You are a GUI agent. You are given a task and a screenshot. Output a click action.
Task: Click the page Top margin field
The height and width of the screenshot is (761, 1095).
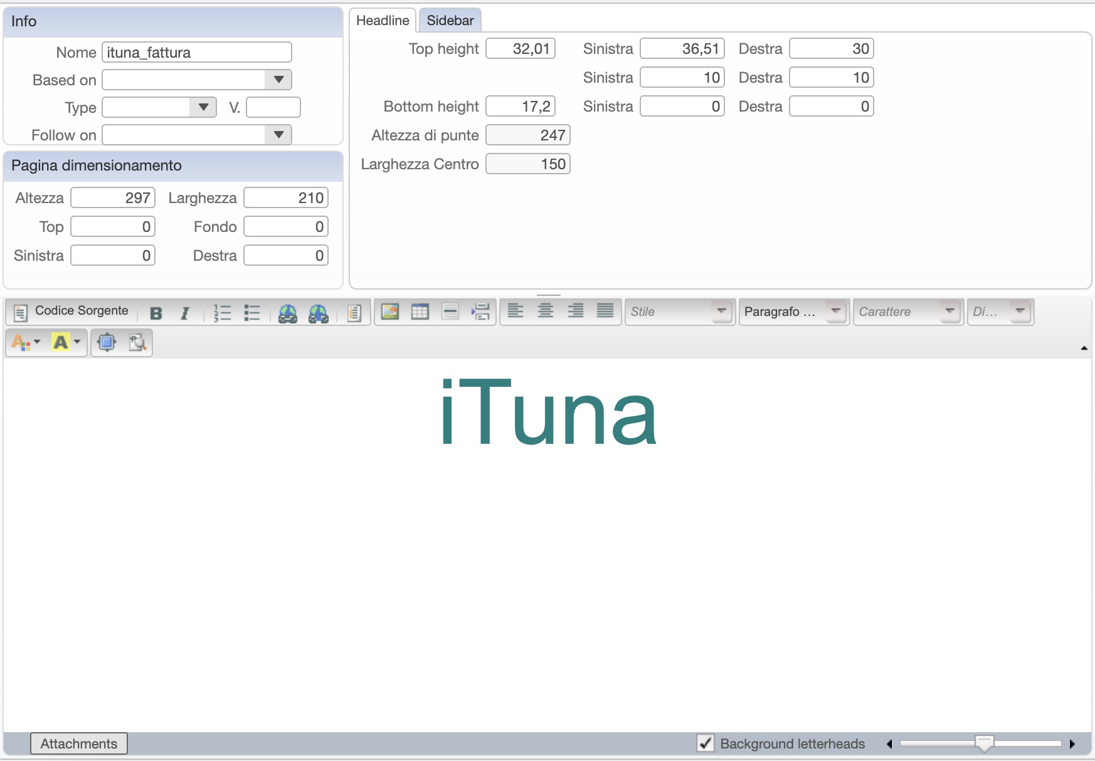point(113,227)
